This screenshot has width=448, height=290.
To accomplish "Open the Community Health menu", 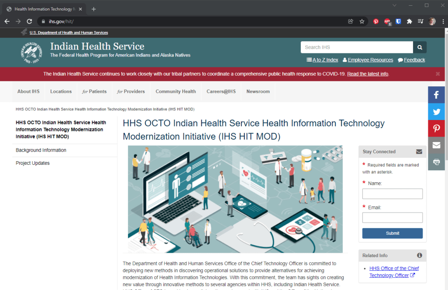I will [176, 92].
